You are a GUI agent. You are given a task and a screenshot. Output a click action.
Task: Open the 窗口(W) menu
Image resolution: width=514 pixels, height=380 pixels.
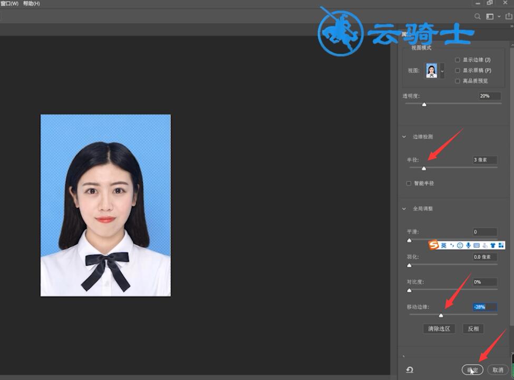(10, 3)
